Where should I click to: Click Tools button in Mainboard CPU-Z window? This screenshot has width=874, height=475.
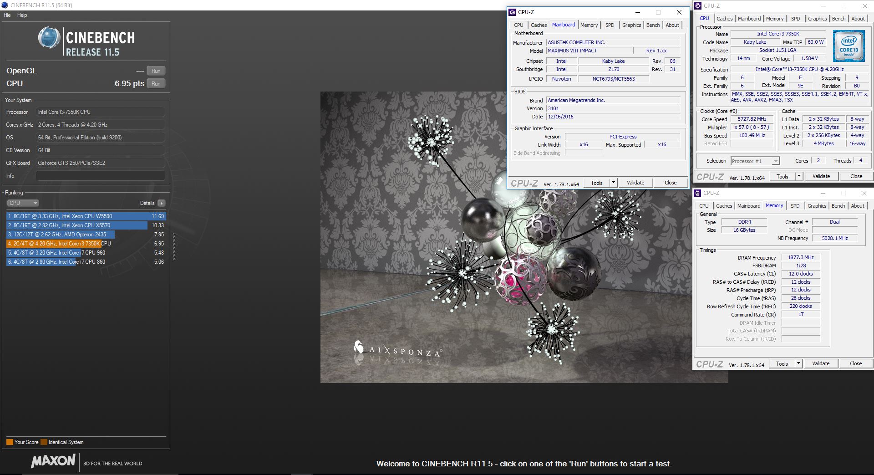[x=596, y=183]
